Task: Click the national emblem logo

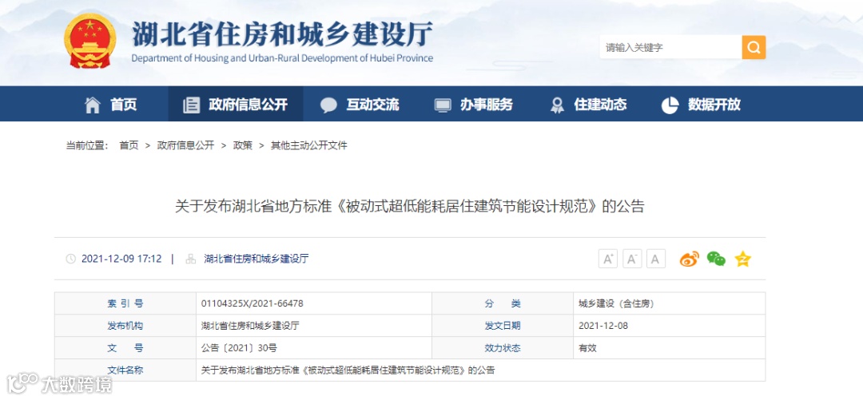Action: coord(89,42)
